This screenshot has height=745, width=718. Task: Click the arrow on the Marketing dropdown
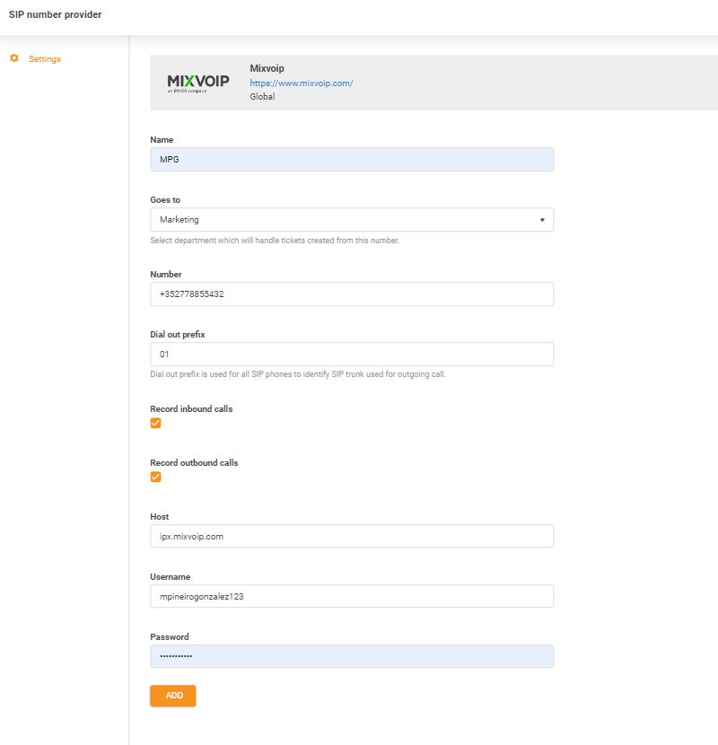click(x=542, y=220)
